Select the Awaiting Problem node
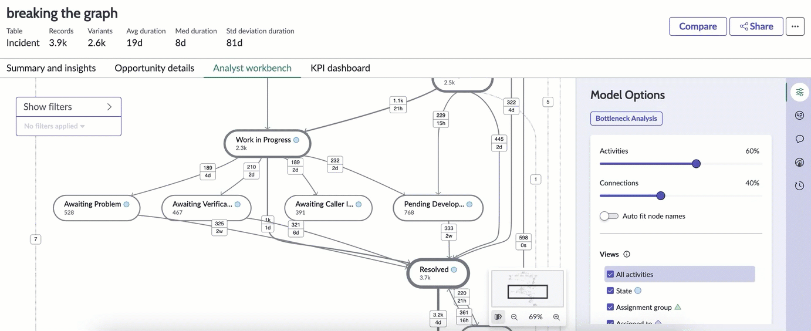811x331 pixels. (96, 208)
